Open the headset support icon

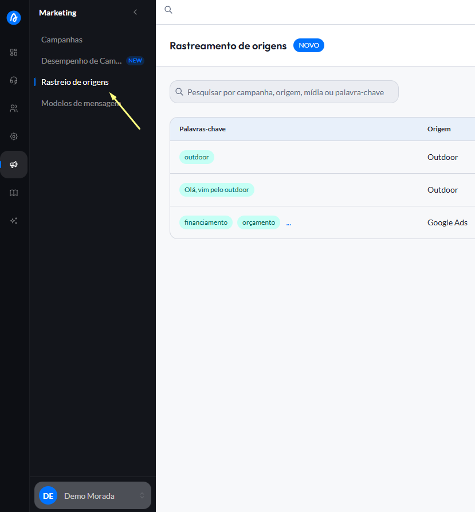14,80
